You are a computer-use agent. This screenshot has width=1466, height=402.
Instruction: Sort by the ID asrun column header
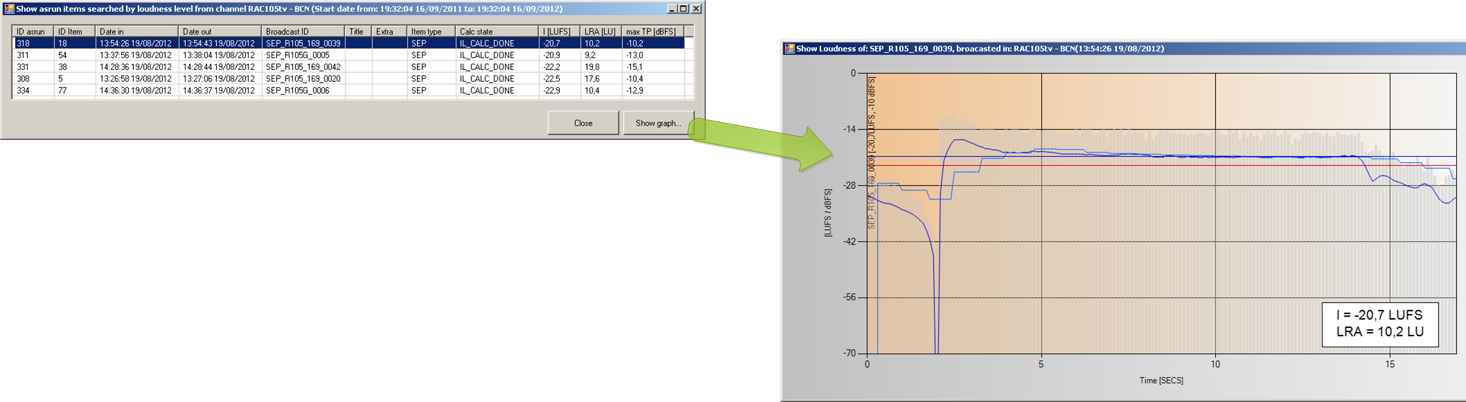click(33, 31)
